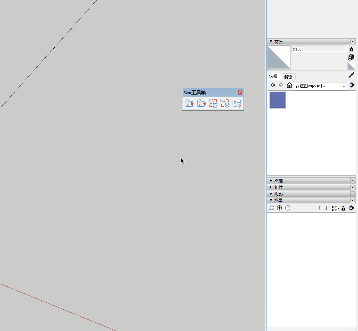Click the add scene plus icon
Image resolution: width=358 pixels, height=331 pixels.
[280, 208]
